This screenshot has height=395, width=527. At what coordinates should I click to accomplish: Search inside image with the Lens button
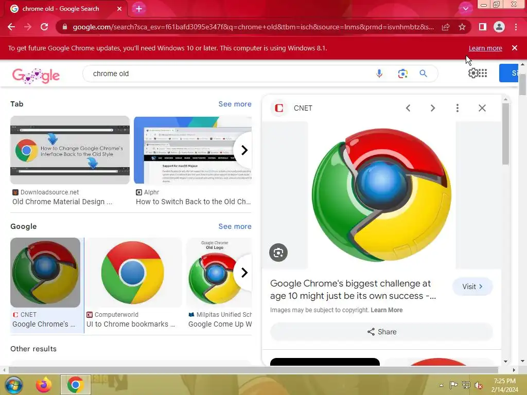coord(278,253)
